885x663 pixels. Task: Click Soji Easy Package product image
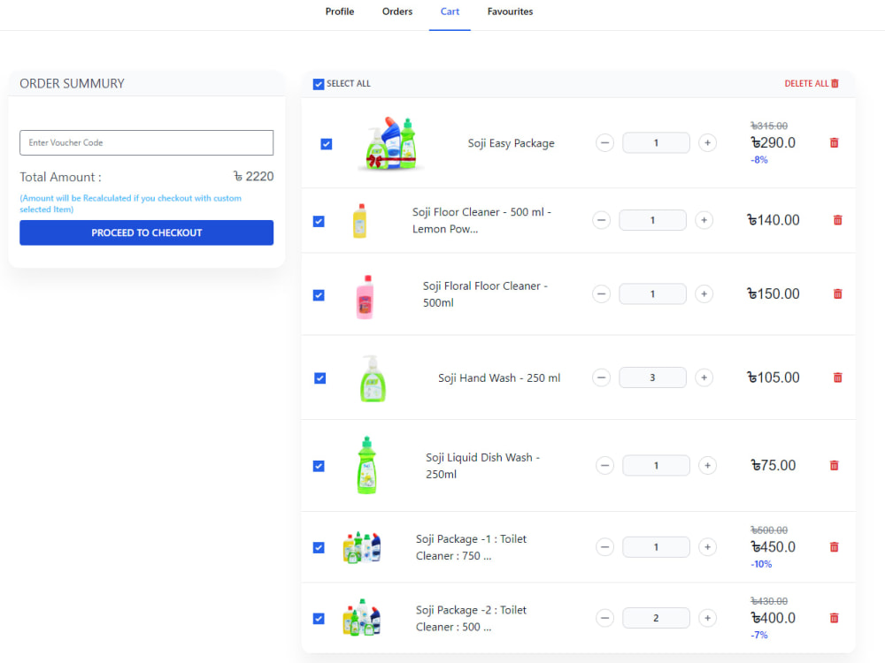pos(391,143)
